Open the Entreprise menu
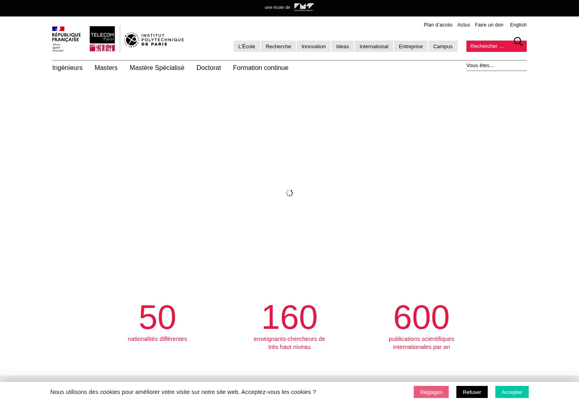The image size is (579, 402). (411, 46)
